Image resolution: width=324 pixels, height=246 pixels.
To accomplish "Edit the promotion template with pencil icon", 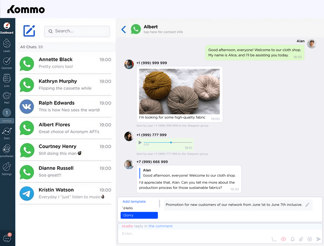I will (x=307, y=205).
